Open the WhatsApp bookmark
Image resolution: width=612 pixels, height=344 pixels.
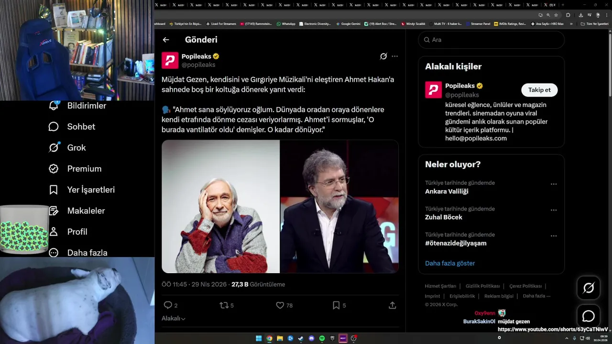[286, 24]
